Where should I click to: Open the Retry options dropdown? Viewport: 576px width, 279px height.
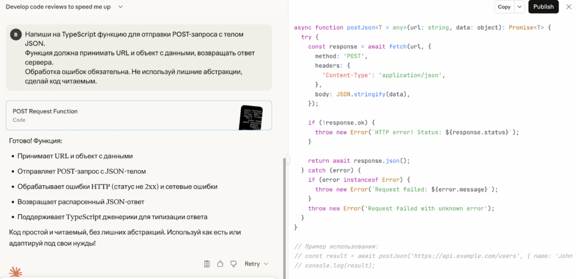pyautogui.click(x=266, y=264)
